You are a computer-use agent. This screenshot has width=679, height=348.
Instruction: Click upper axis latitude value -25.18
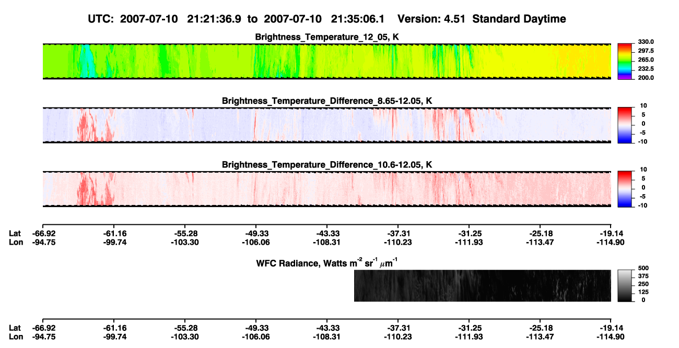tap(540, 233)
